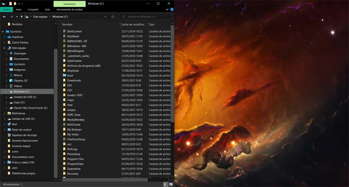Select the Música note icon in sidebar

(11, 75)
